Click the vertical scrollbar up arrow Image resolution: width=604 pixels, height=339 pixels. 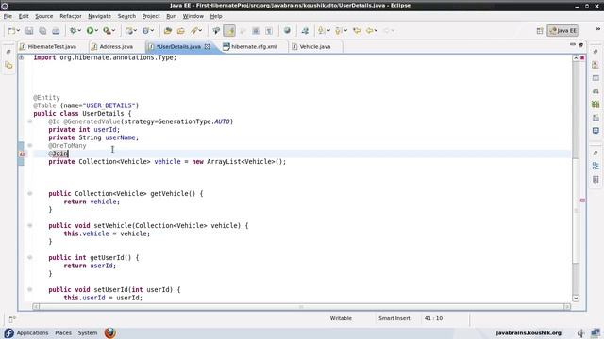pos(576,58)
